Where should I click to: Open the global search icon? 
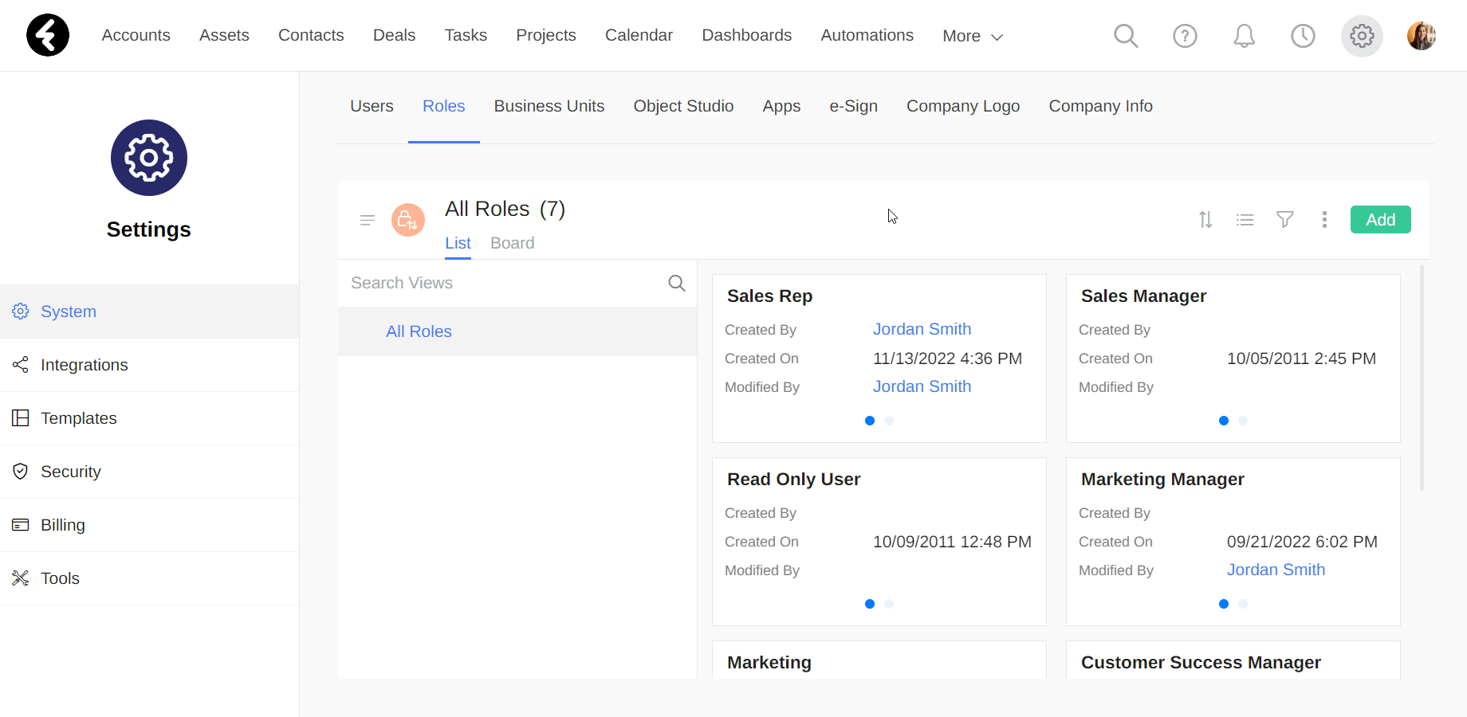(x=1126, y=36)
